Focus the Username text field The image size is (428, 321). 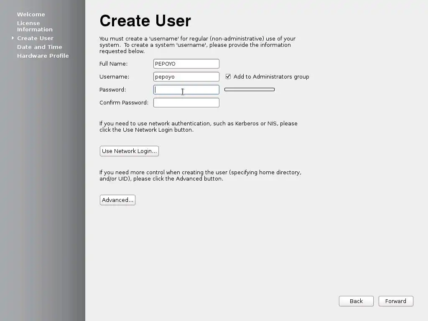click(x=186, y=77)
